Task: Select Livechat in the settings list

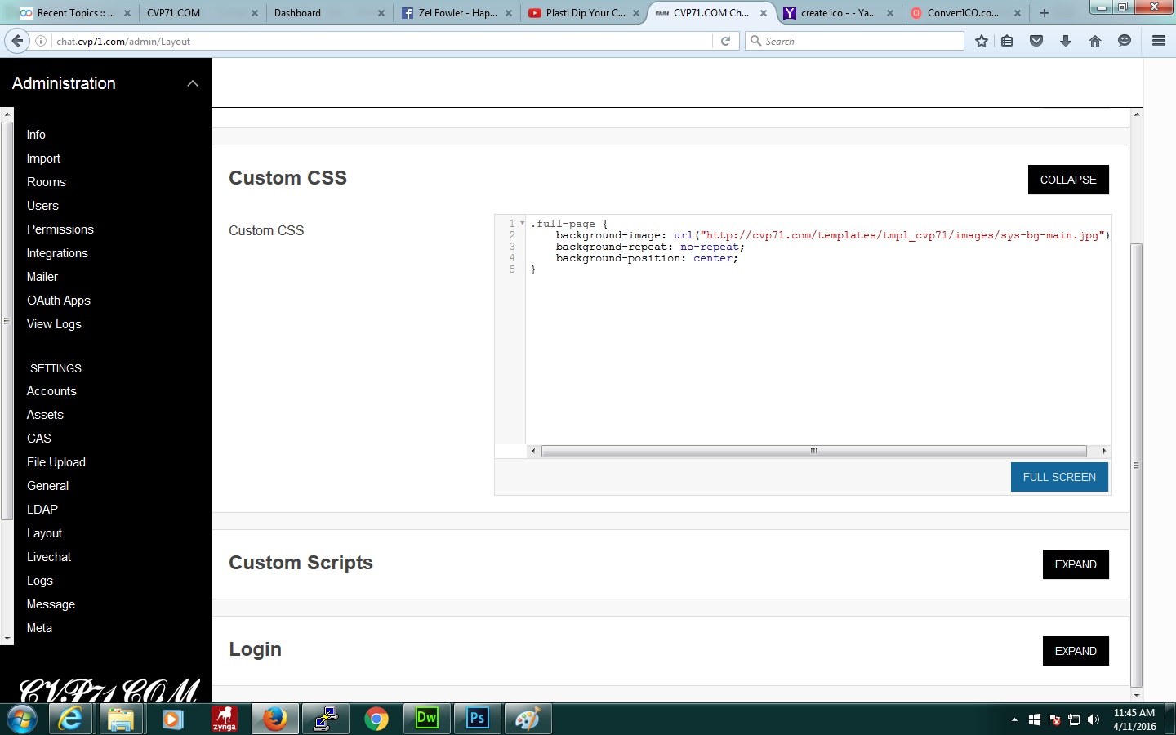Action: pos(49,557)
